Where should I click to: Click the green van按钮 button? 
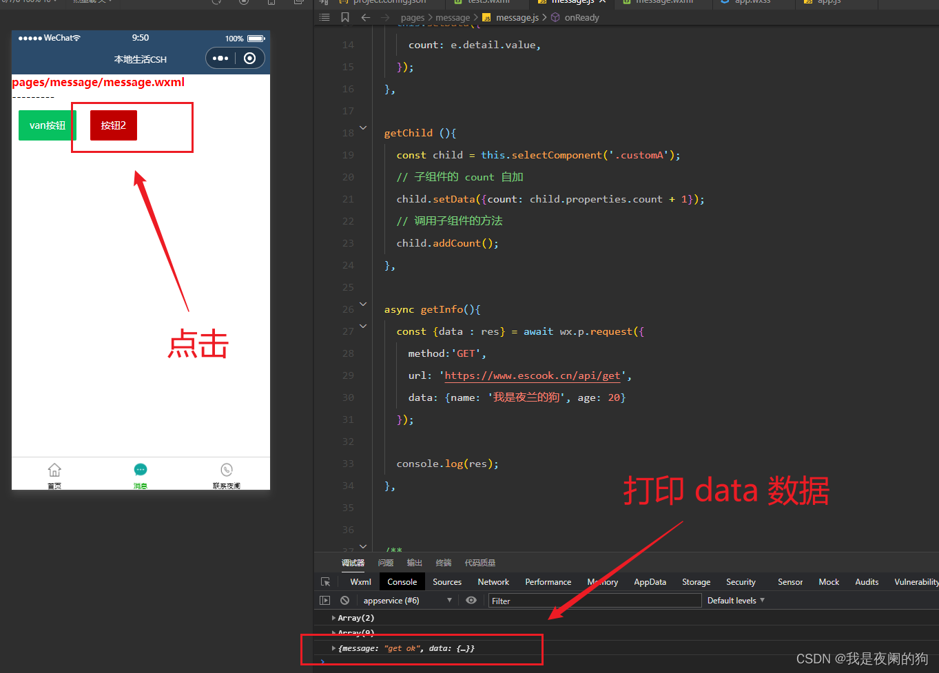point(48,125)
